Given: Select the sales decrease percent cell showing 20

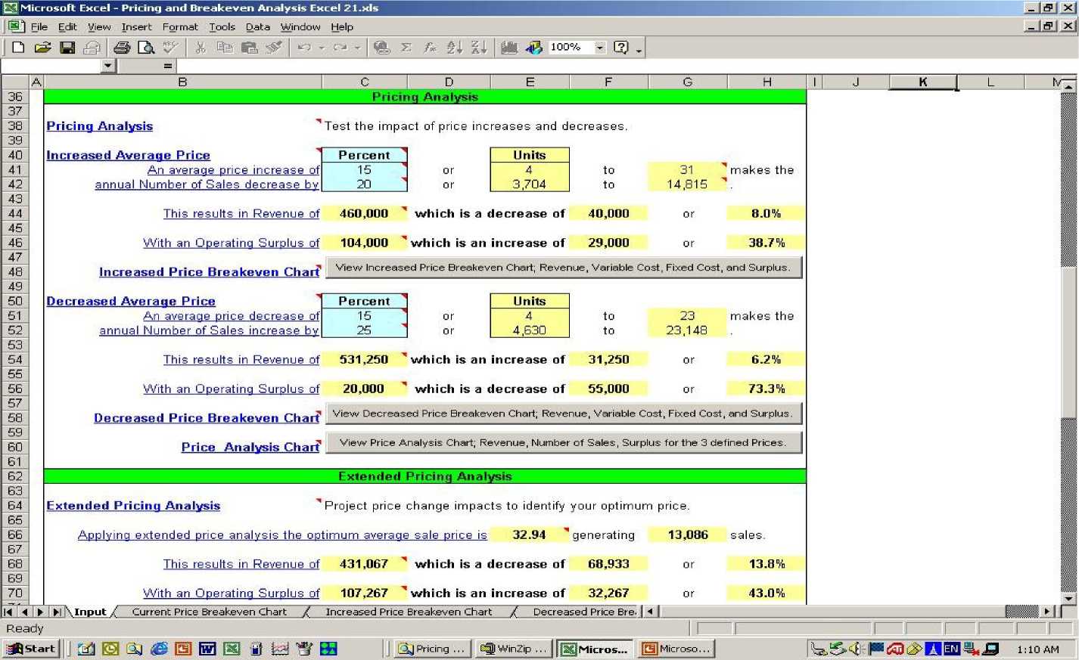Looking at the screenshot, I should tap(365, 184).
